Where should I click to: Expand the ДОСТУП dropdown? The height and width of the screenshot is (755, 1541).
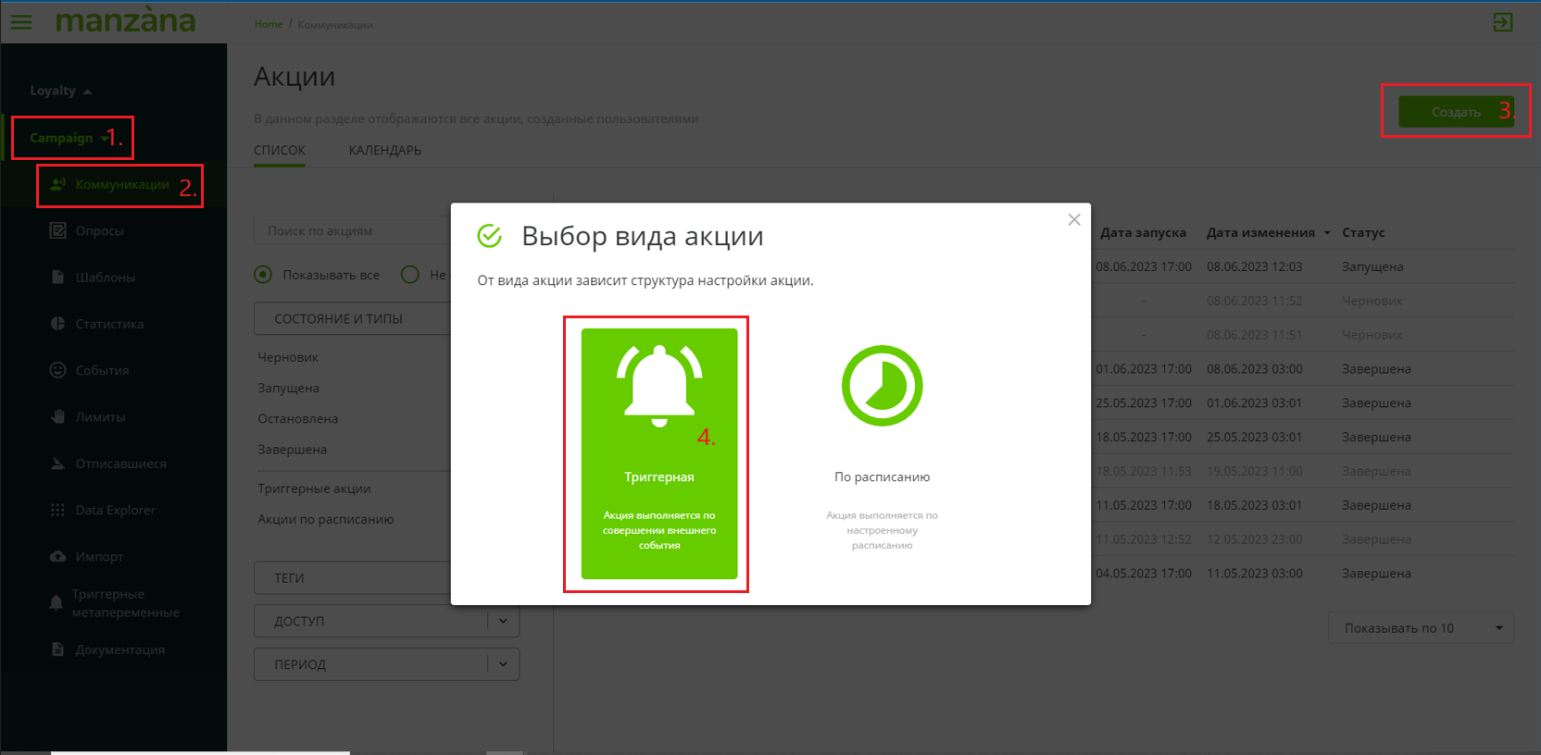[x=503, y=621]
